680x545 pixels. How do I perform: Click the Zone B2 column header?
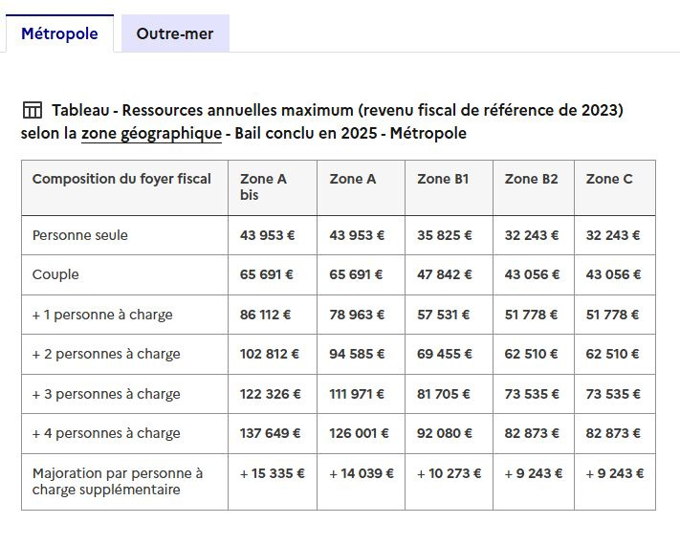(x=531, y=179)
